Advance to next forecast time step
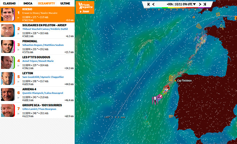 [200, 4]
